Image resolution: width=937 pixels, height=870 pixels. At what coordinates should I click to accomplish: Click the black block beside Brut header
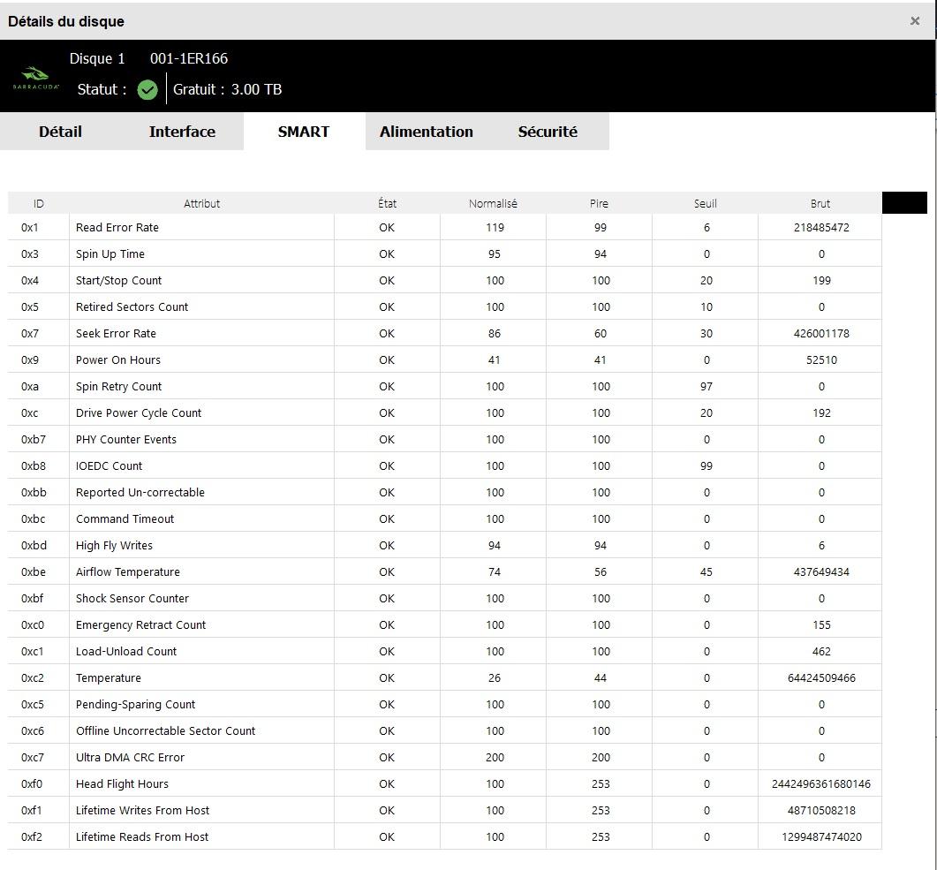click(904, 203)
